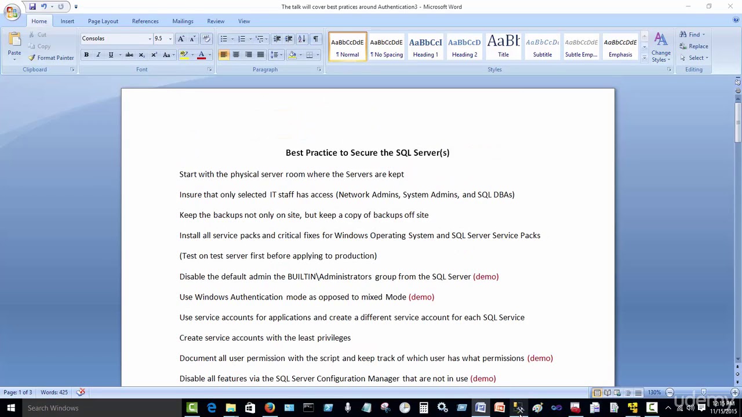Open the Review ribbon tab
This screenshot has width=742, height=417.
216,21
